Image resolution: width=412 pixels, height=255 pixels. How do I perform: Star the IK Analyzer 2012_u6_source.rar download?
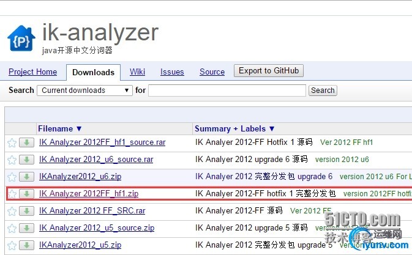(x=12, y=160)
